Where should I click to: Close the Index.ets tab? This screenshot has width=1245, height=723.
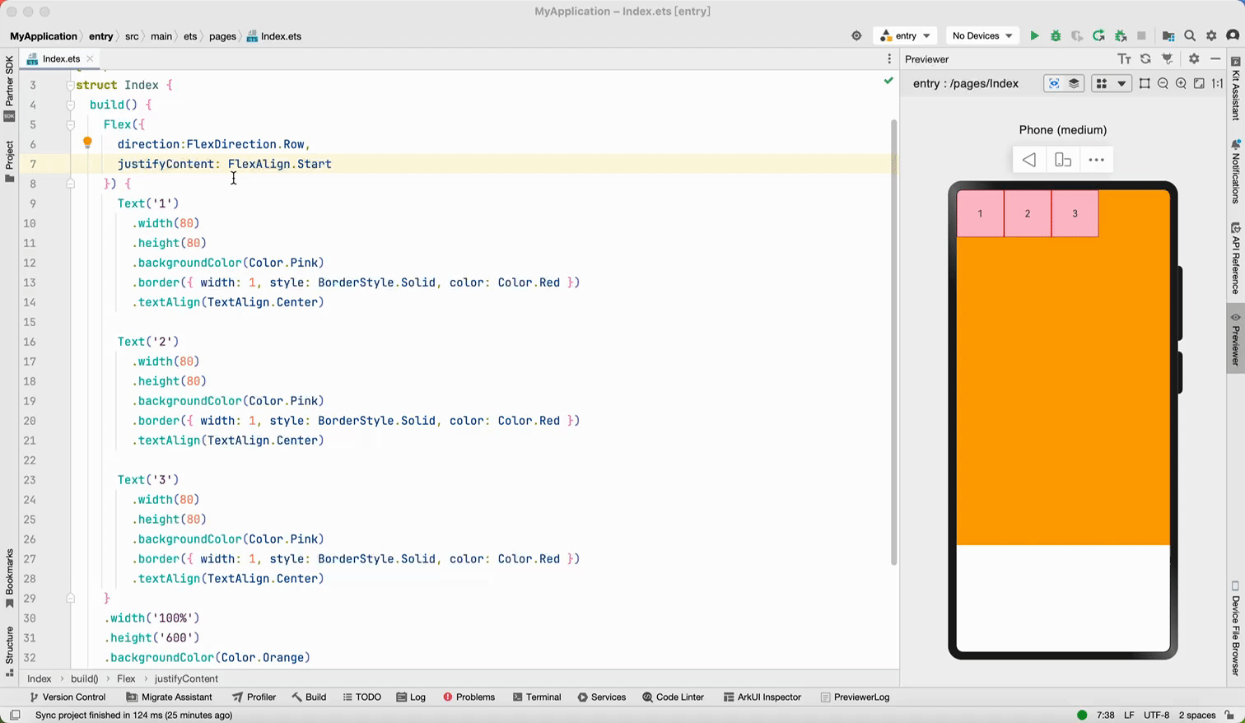[x=90, y=59]
